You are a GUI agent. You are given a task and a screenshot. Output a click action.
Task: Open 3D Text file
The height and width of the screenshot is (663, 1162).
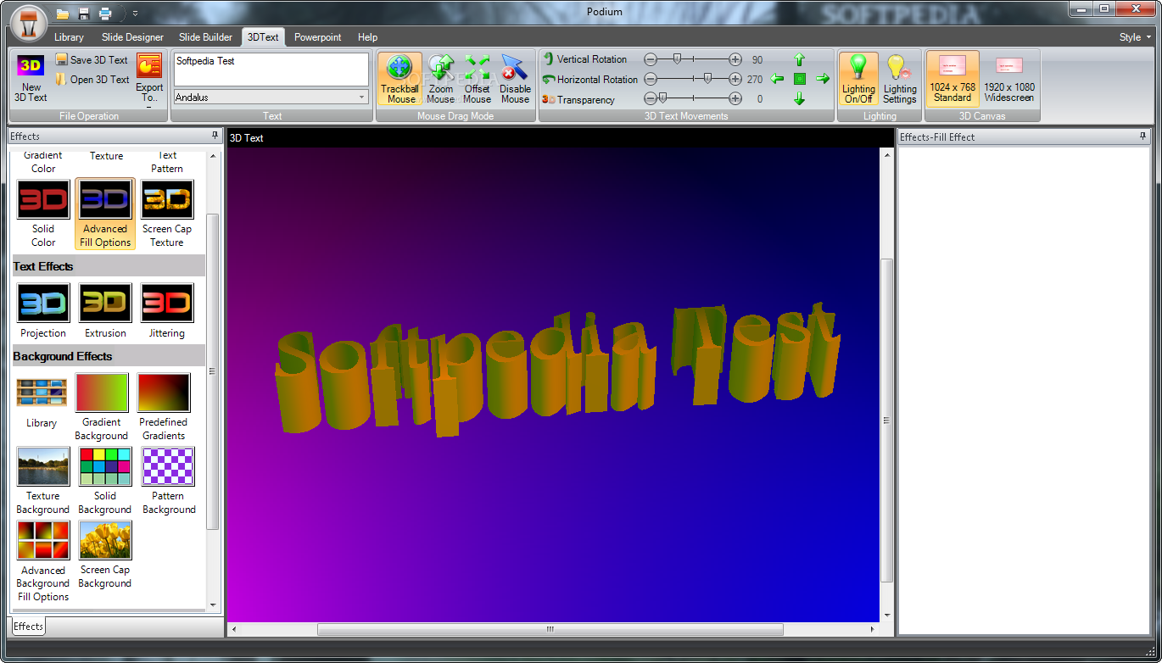(x=92, y=80)
